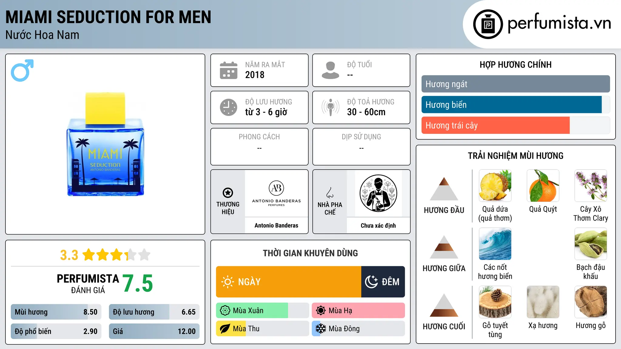Click the Perfumista score 7.5
This screenshot has height=349, width=621.
click(x=138, y=284)
